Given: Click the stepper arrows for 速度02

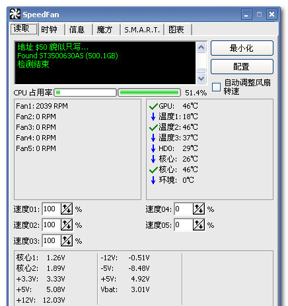Looking at the screenshot, I should click(67, 225).
